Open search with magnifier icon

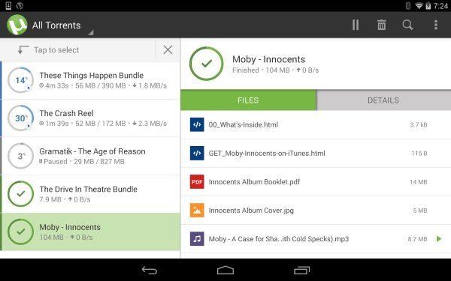click(407, 25)
